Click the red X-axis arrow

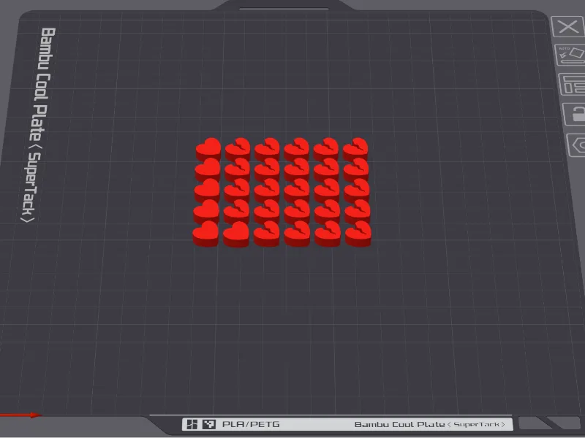20,415
